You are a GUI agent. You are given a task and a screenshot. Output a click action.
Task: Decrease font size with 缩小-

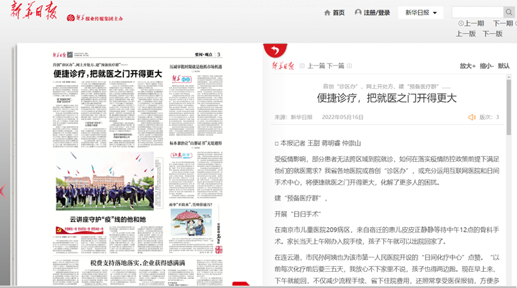(x=487, y=66)
